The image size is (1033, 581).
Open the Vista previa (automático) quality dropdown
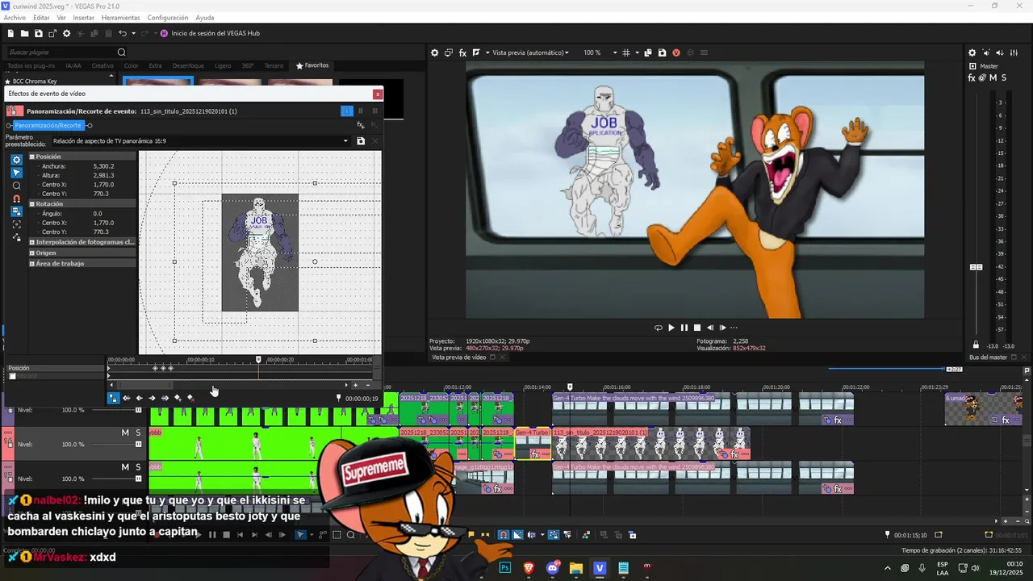(x=530, y=52)
